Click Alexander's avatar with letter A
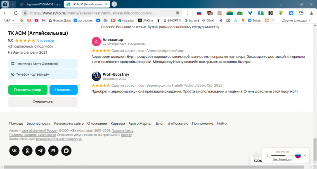The image size is (317, 169). pyautogui.click(x=96, y=41)
